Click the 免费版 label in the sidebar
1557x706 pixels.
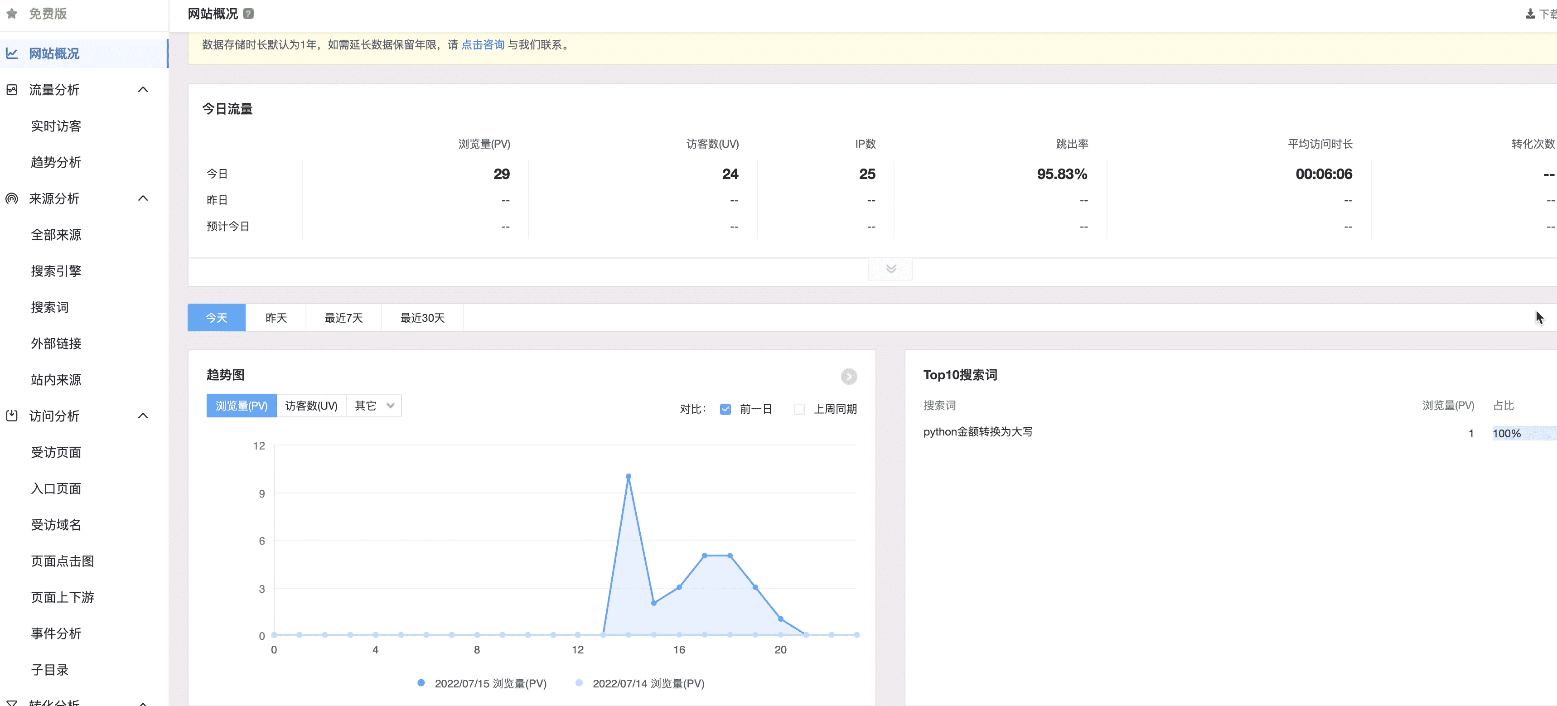[x=48, y=13]
